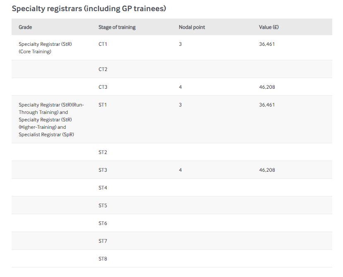
Task: Select the ST8 stage cell
Action: click(x=103, y=259)
